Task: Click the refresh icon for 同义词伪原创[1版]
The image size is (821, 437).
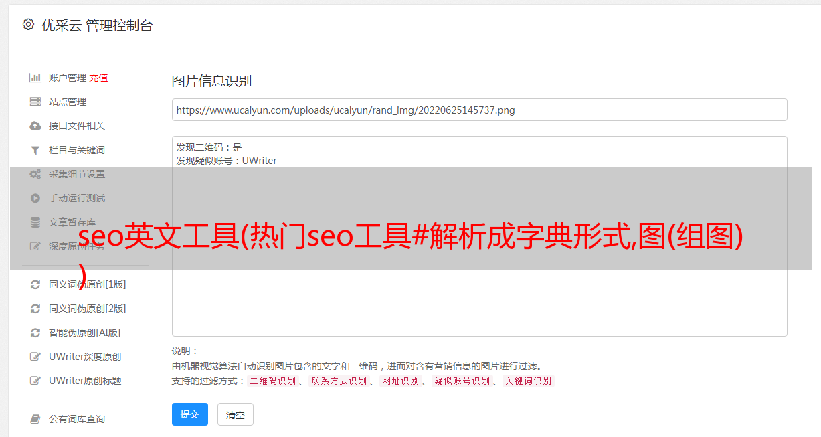Action: coord(35,284)
